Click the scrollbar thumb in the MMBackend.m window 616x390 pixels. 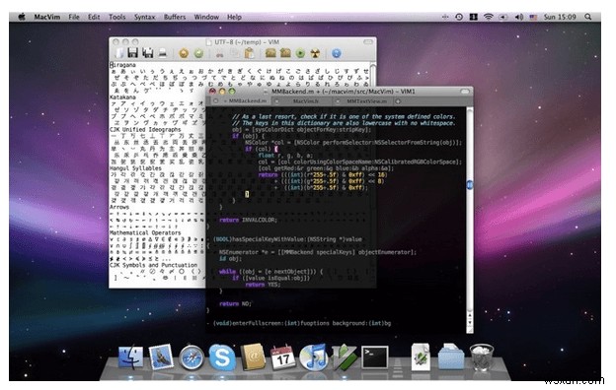point(470,184)
